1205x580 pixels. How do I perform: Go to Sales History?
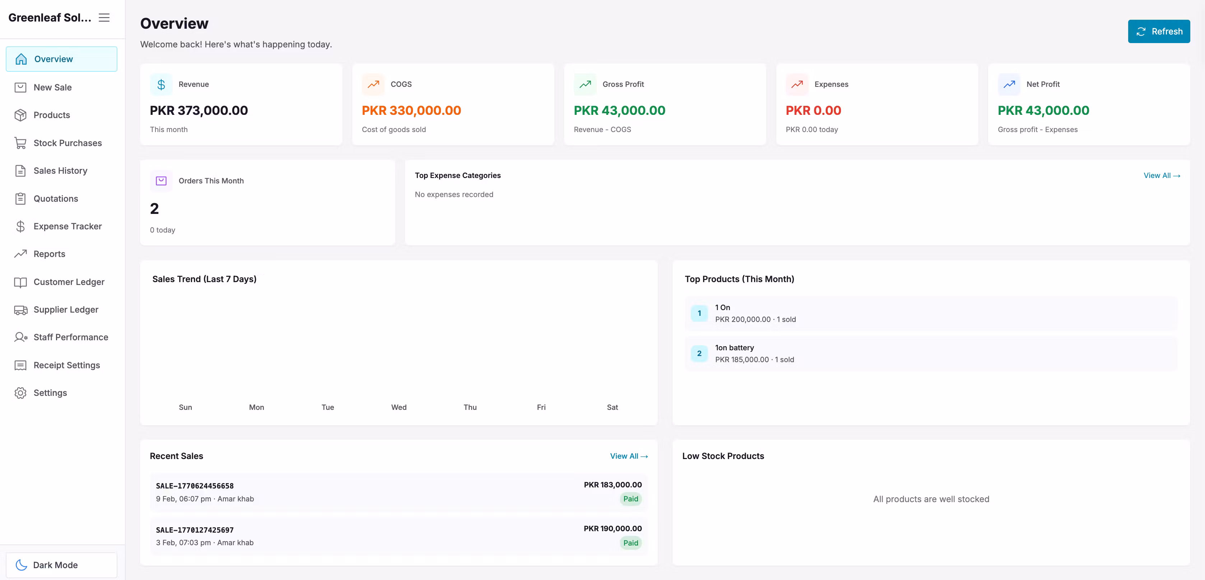coord(60,171)
